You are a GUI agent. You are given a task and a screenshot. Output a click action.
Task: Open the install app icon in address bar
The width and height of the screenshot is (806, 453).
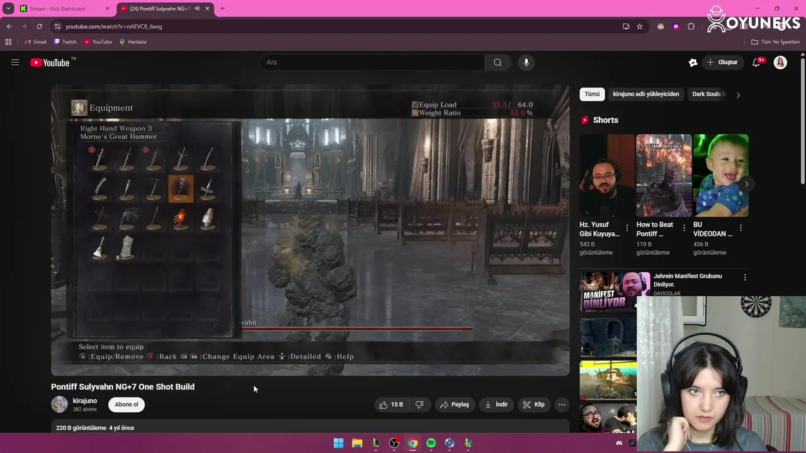click(x=626, y=26)
